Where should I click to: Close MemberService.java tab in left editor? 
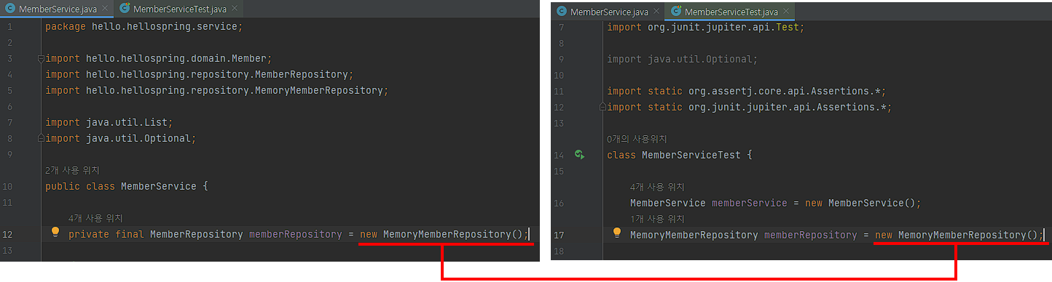[x=105, y=9]
